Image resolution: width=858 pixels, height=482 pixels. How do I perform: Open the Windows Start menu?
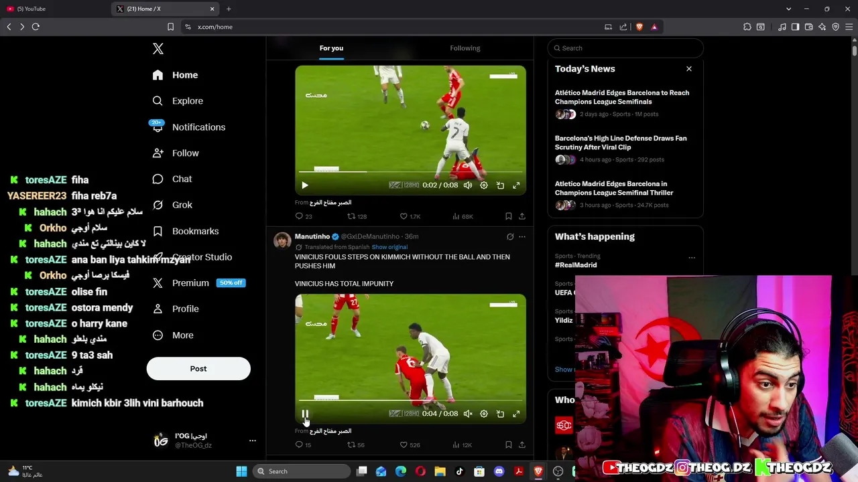click(x=241, y=471)
